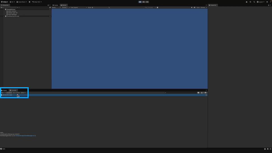Click the Console Clear button

pos(2,93)
